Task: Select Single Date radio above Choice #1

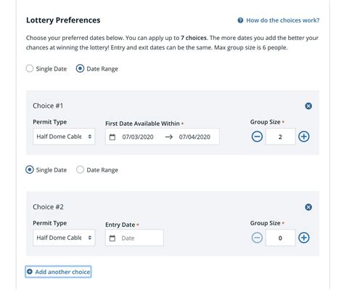Action: point(30,68)
